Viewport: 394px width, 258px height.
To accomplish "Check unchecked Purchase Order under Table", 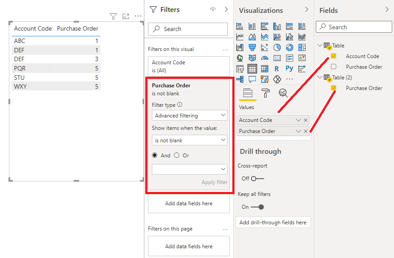I will 334,66.
